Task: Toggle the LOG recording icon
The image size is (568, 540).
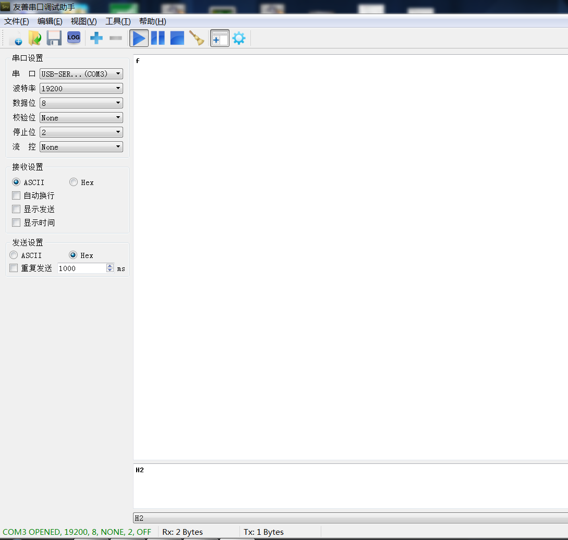Action: tap(74, 38)
